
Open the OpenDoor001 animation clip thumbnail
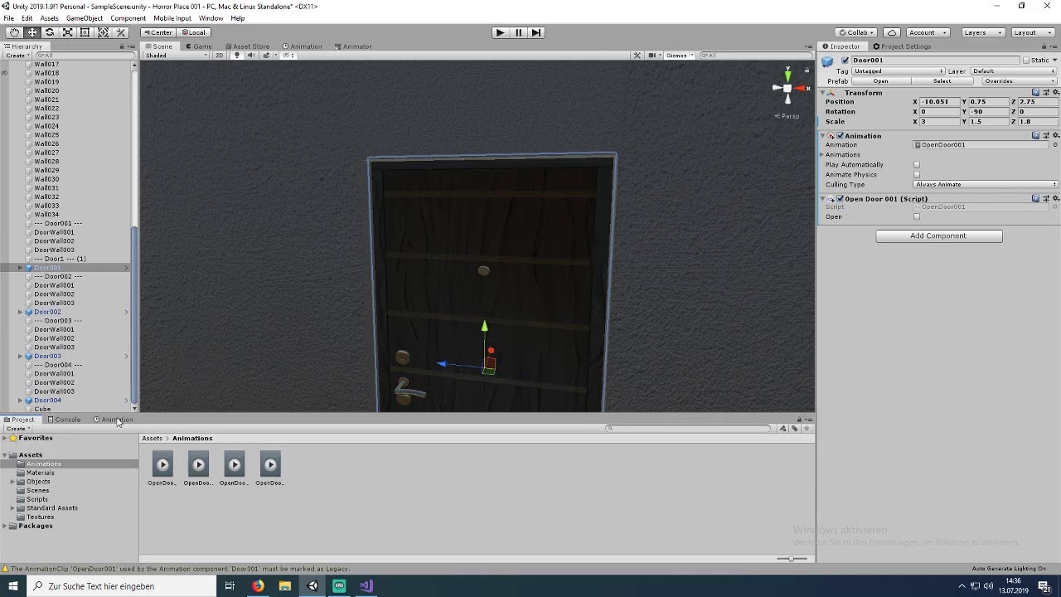(x=162, y=468)
